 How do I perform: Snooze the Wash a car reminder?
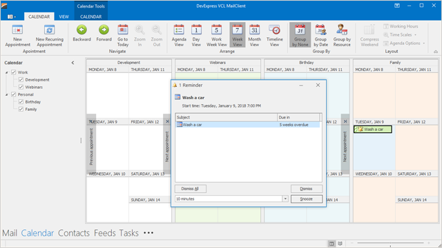[x=307, y=199]
